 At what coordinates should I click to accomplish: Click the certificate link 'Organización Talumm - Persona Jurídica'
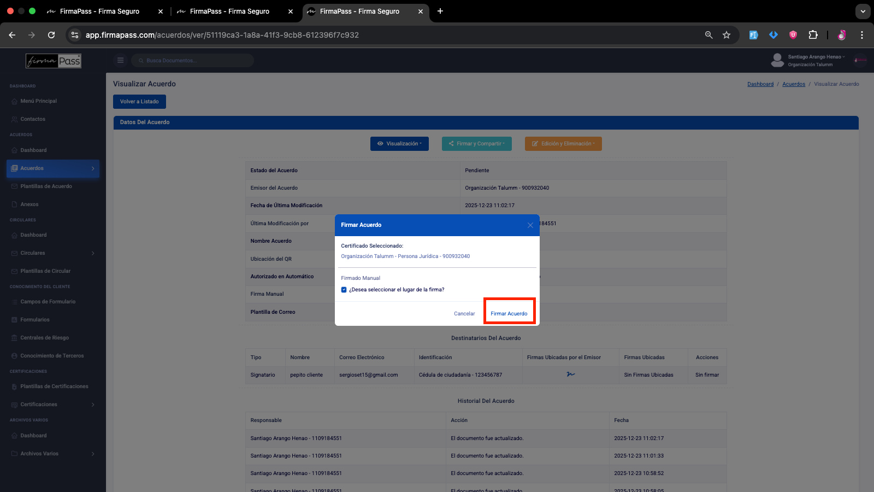[x=405, y=256]
